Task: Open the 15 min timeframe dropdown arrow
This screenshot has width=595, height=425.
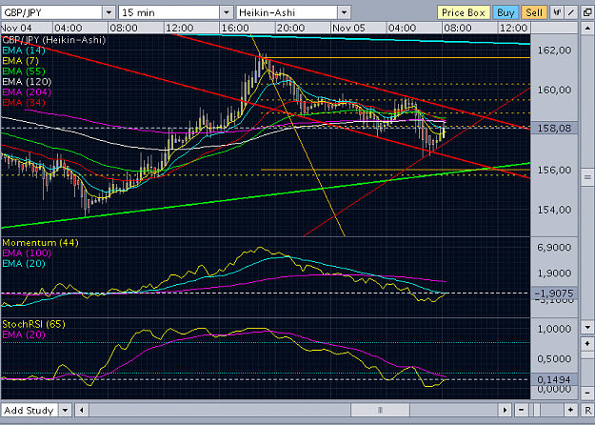Action: (x=227, y=12)
